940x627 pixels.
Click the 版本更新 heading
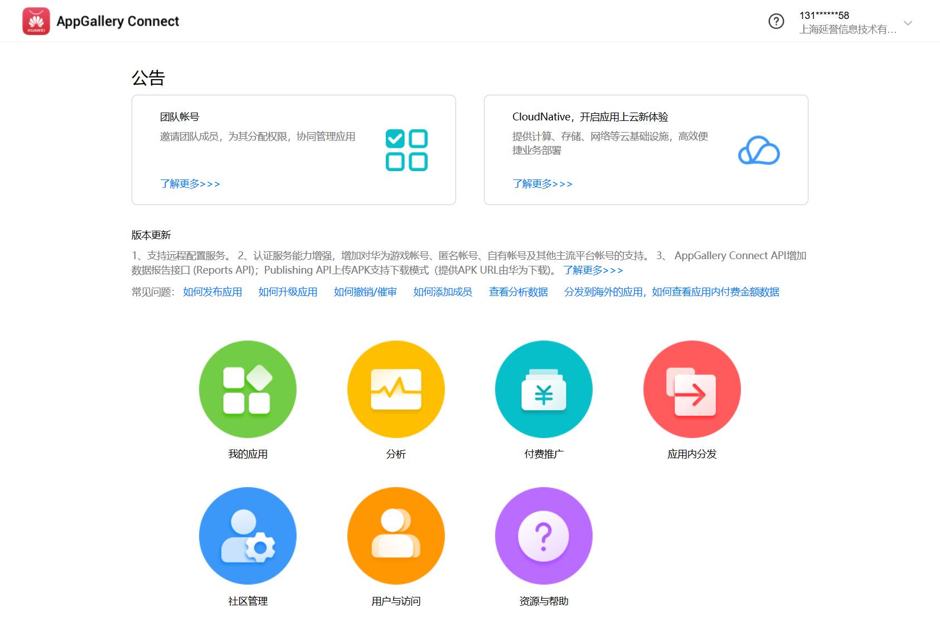tap(151, 235)
